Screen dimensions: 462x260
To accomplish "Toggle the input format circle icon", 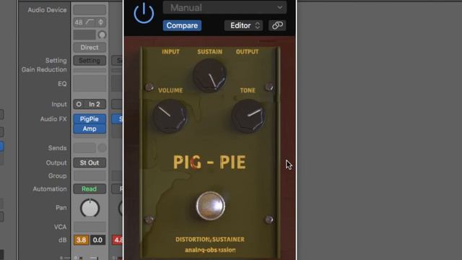I will click(x=79, y=104).
